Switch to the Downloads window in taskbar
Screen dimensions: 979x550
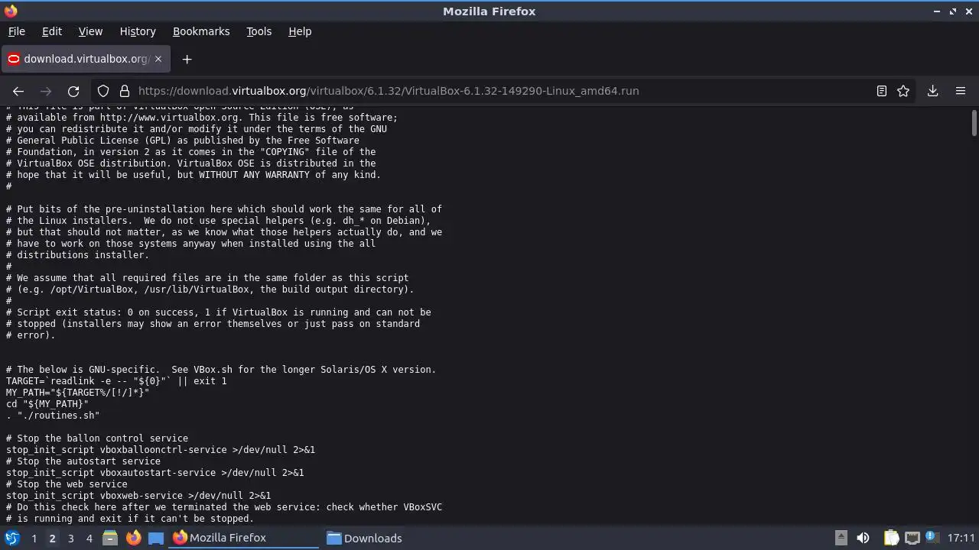coord(398,538)
